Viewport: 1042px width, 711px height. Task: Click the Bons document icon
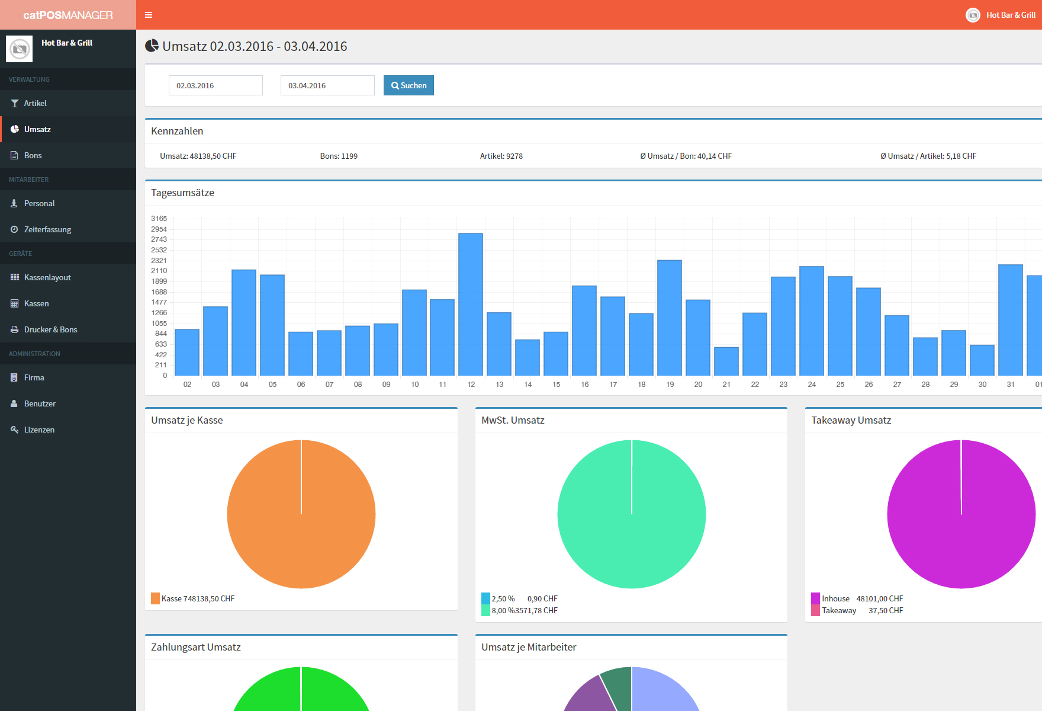(15, 155)
